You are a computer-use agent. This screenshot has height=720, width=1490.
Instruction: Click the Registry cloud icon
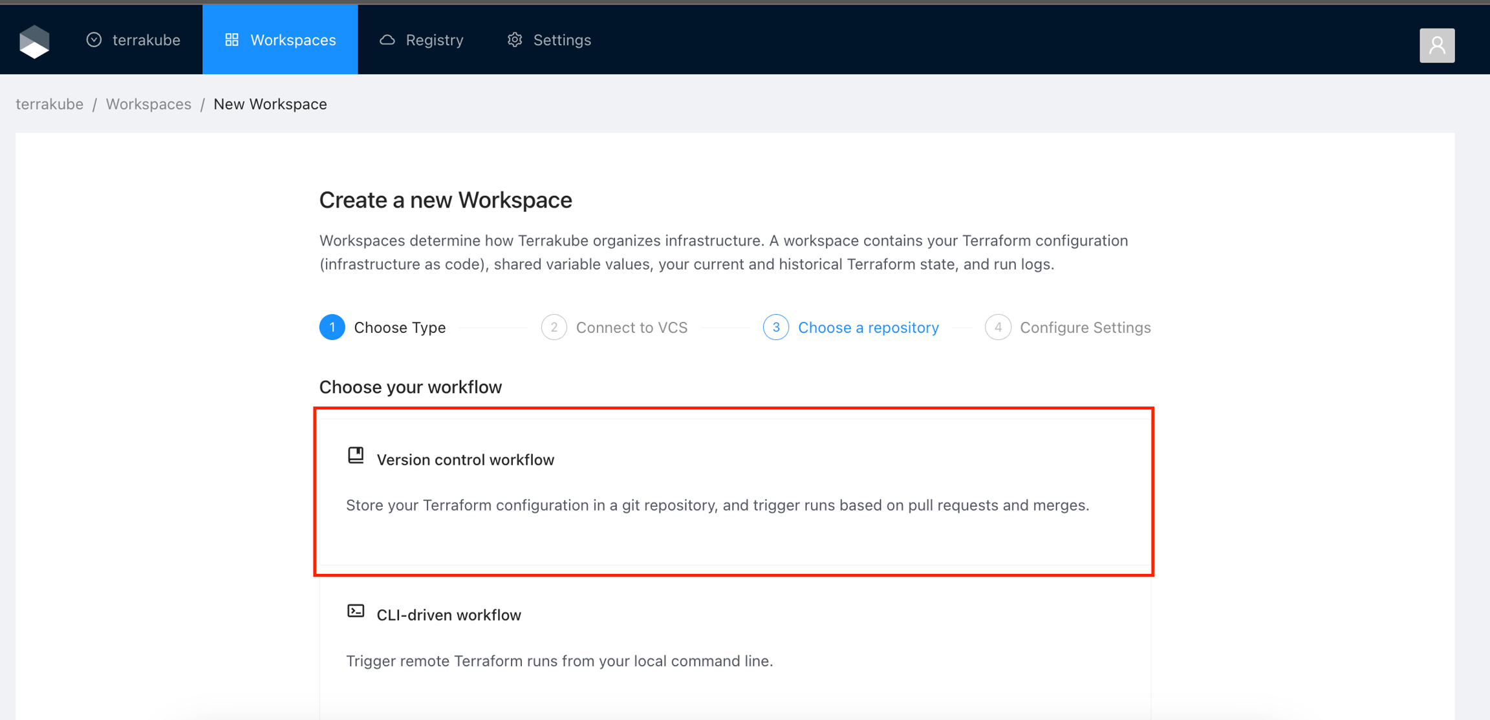click(x=387, y=40)
